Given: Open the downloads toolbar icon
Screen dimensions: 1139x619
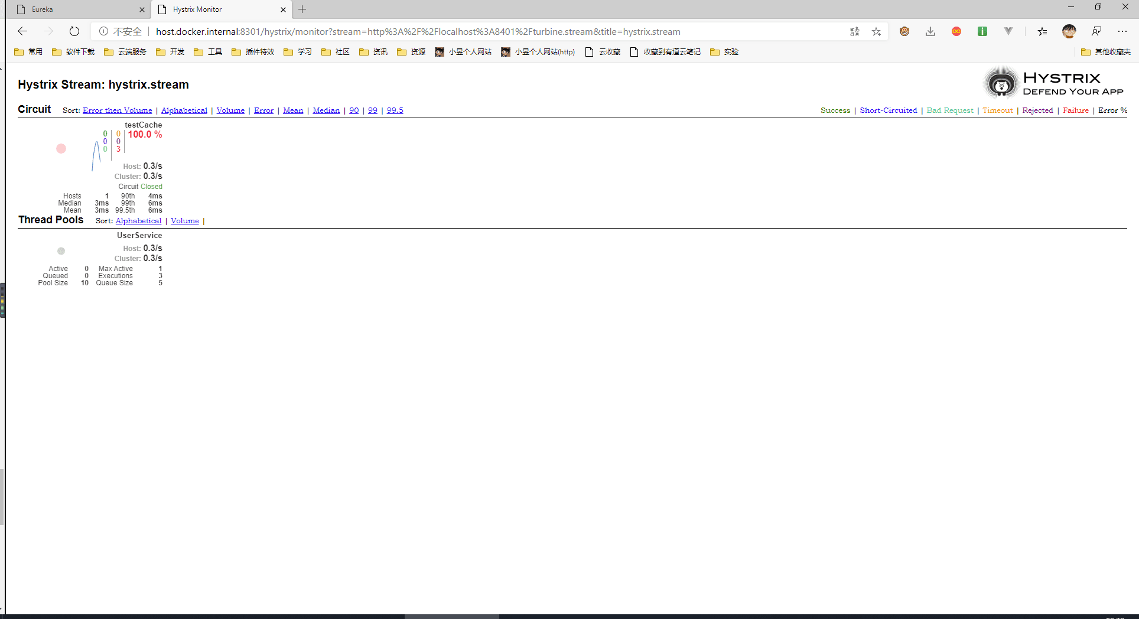Looking at the screenshot, I should pos(930,31).
